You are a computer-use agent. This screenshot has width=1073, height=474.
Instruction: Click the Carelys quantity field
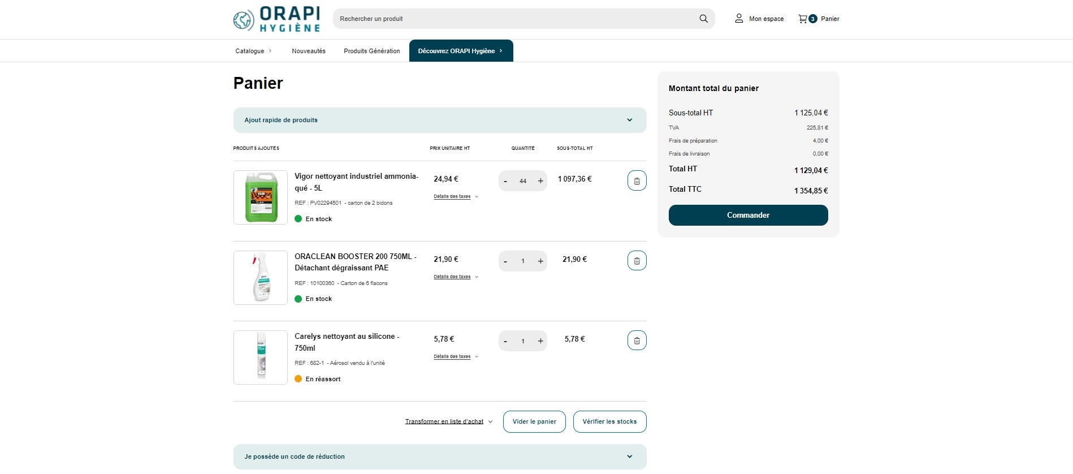point(523,341)
